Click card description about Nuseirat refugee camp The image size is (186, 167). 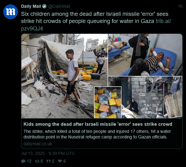(x=97, y=134)
